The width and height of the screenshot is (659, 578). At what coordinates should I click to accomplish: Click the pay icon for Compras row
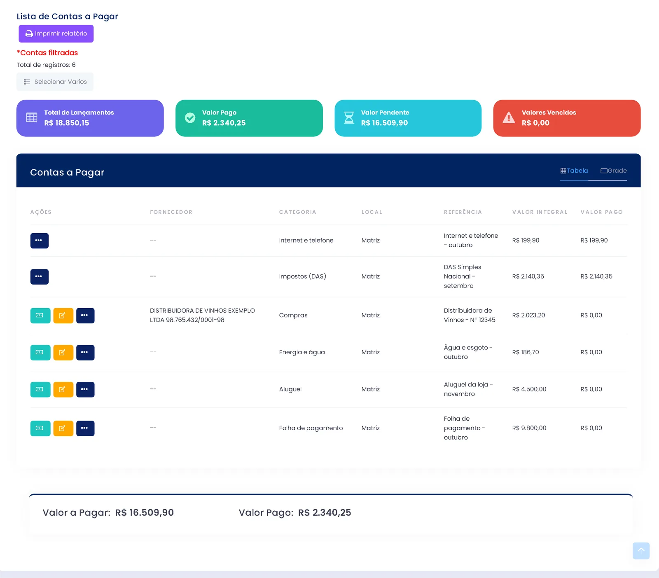pos(40,316)
